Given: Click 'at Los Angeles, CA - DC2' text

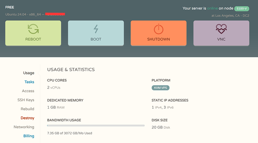Looking at the screenshot, I should coord(230,16).
